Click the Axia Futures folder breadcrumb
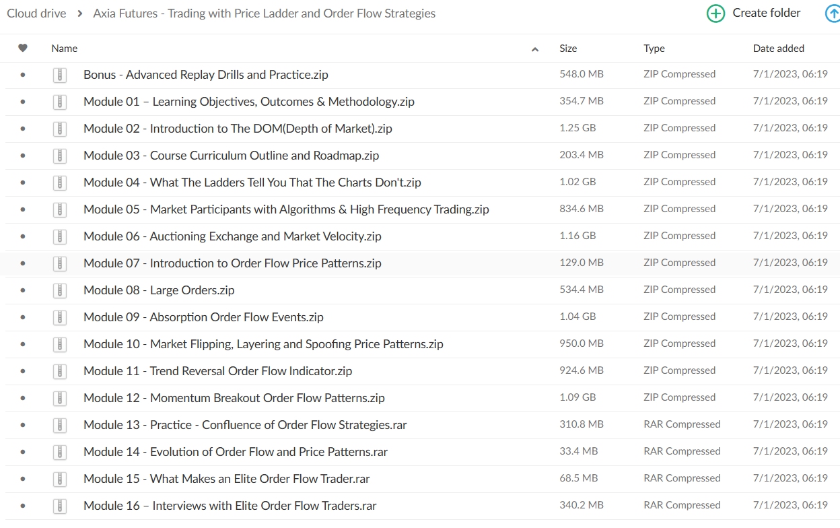Image resolution: width=840 pixels, height=528 pixels. [x=264, y=13]
